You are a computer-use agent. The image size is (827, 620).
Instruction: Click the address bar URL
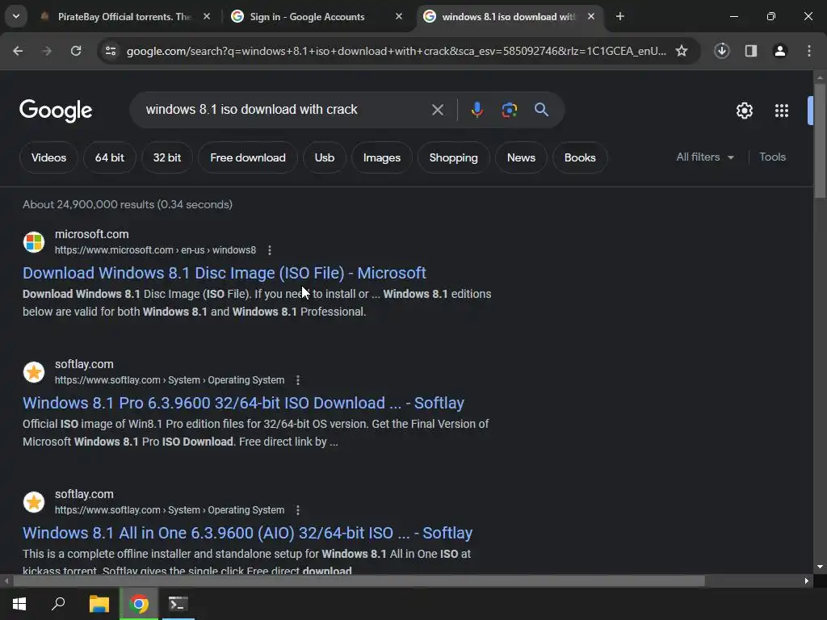[x=396, y=51]
